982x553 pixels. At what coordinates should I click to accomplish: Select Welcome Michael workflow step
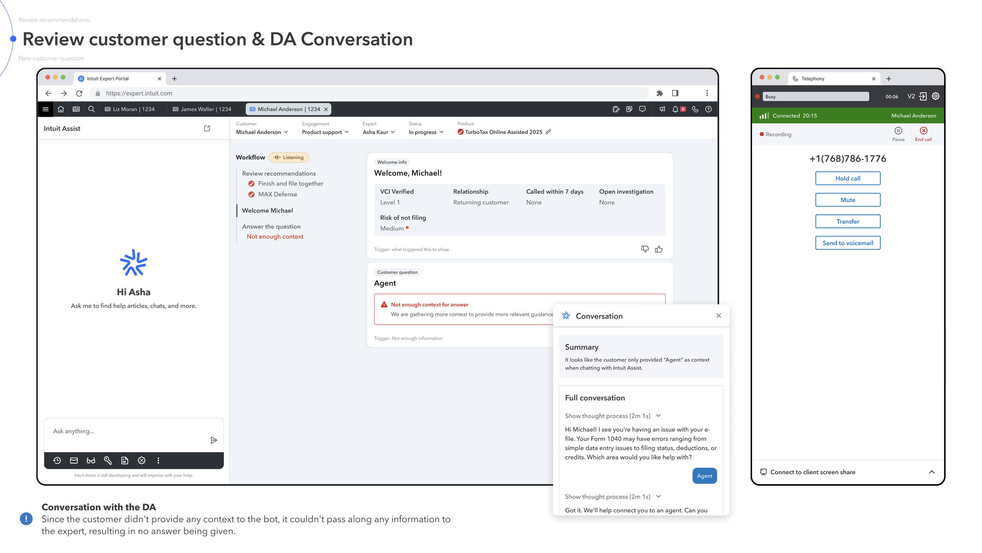tap(267, 211)
